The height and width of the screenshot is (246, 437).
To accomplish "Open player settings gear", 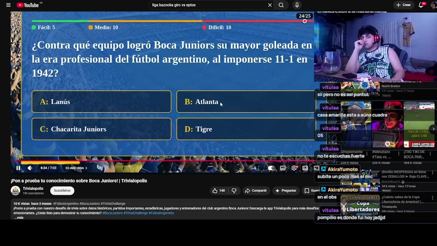I will coord(294,168).
